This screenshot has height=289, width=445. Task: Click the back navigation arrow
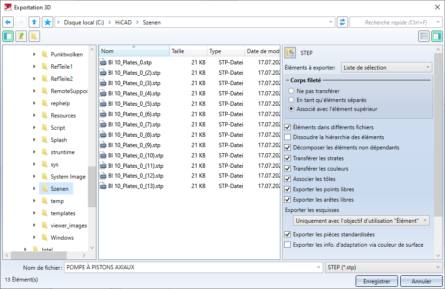[8, 22]
